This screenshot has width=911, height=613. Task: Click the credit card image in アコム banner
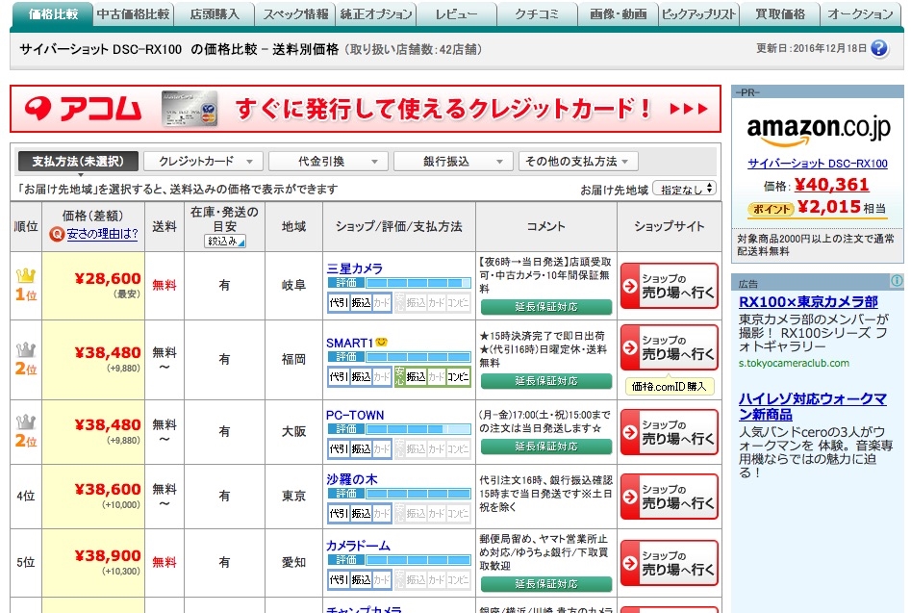tap(190, 109)
